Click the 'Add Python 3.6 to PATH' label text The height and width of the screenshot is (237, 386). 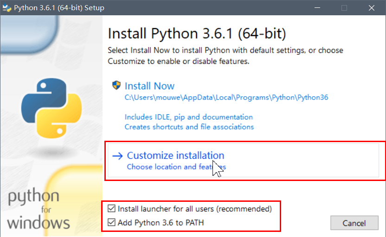tap(161, 223)
